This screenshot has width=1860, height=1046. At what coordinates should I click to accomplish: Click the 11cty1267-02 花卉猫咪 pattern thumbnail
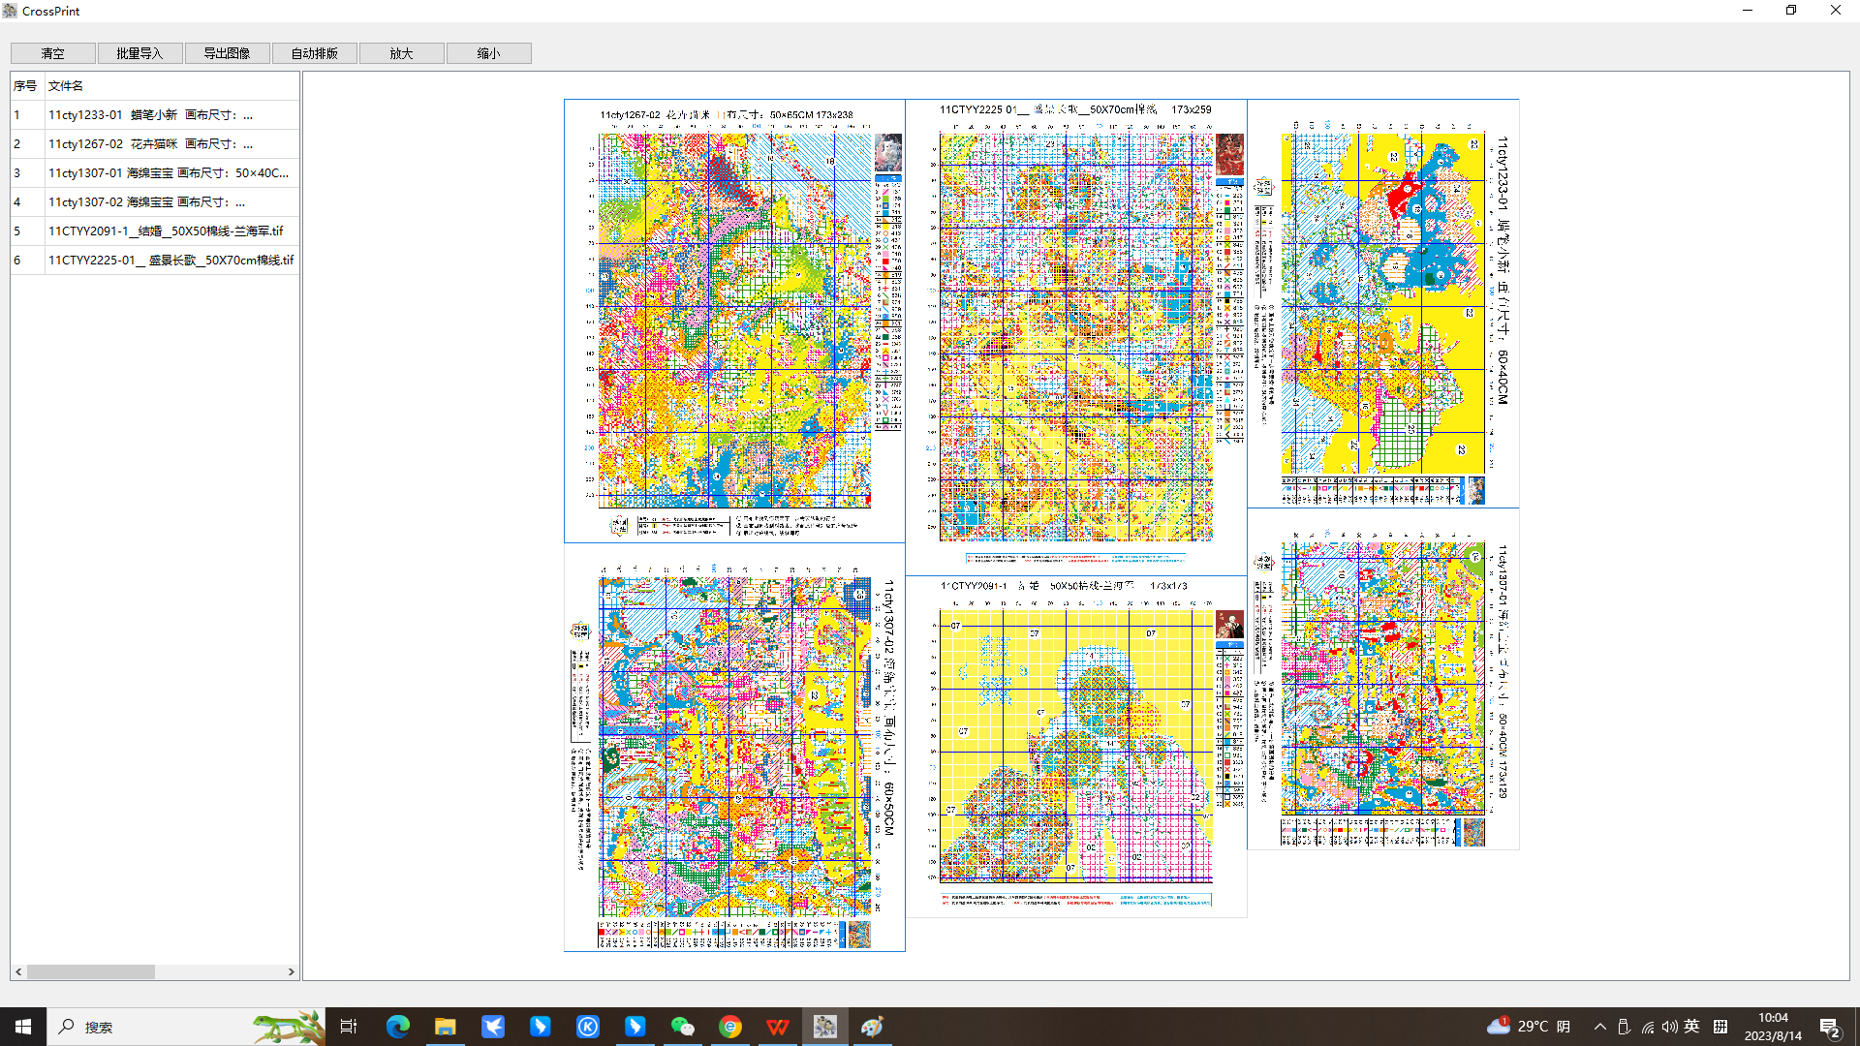click(x=734, y=321)
